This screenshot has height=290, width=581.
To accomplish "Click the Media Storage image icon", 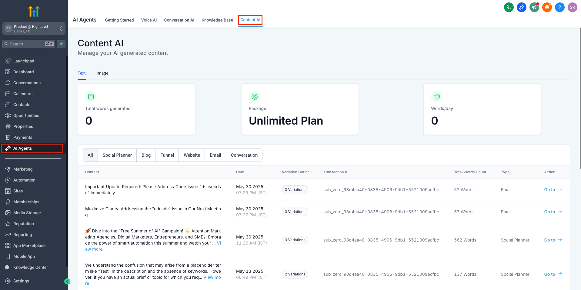I will coord(8,213).
